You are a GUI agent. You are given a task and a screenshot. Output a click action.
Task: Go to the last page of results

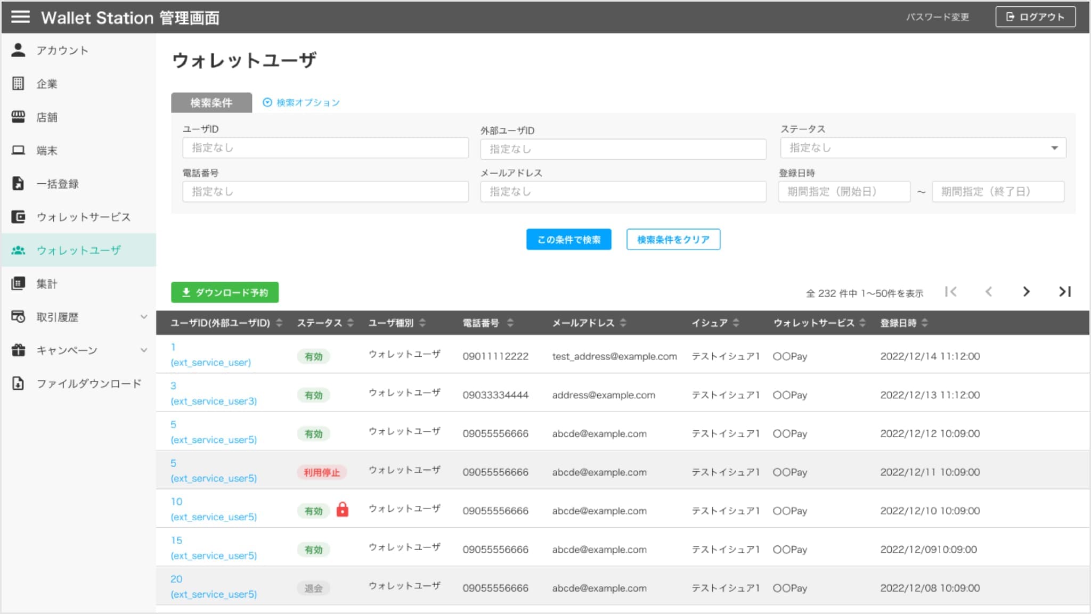click(x=1064, y=292)
